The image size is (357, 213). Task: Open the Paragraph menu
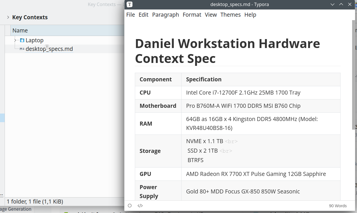click(166, 15)
